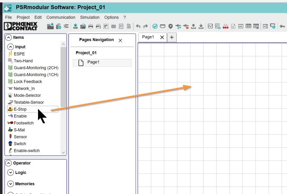Viewport: 287px width, 194px height.
Task: Click the connect plug icon
Action: [178, 26]
